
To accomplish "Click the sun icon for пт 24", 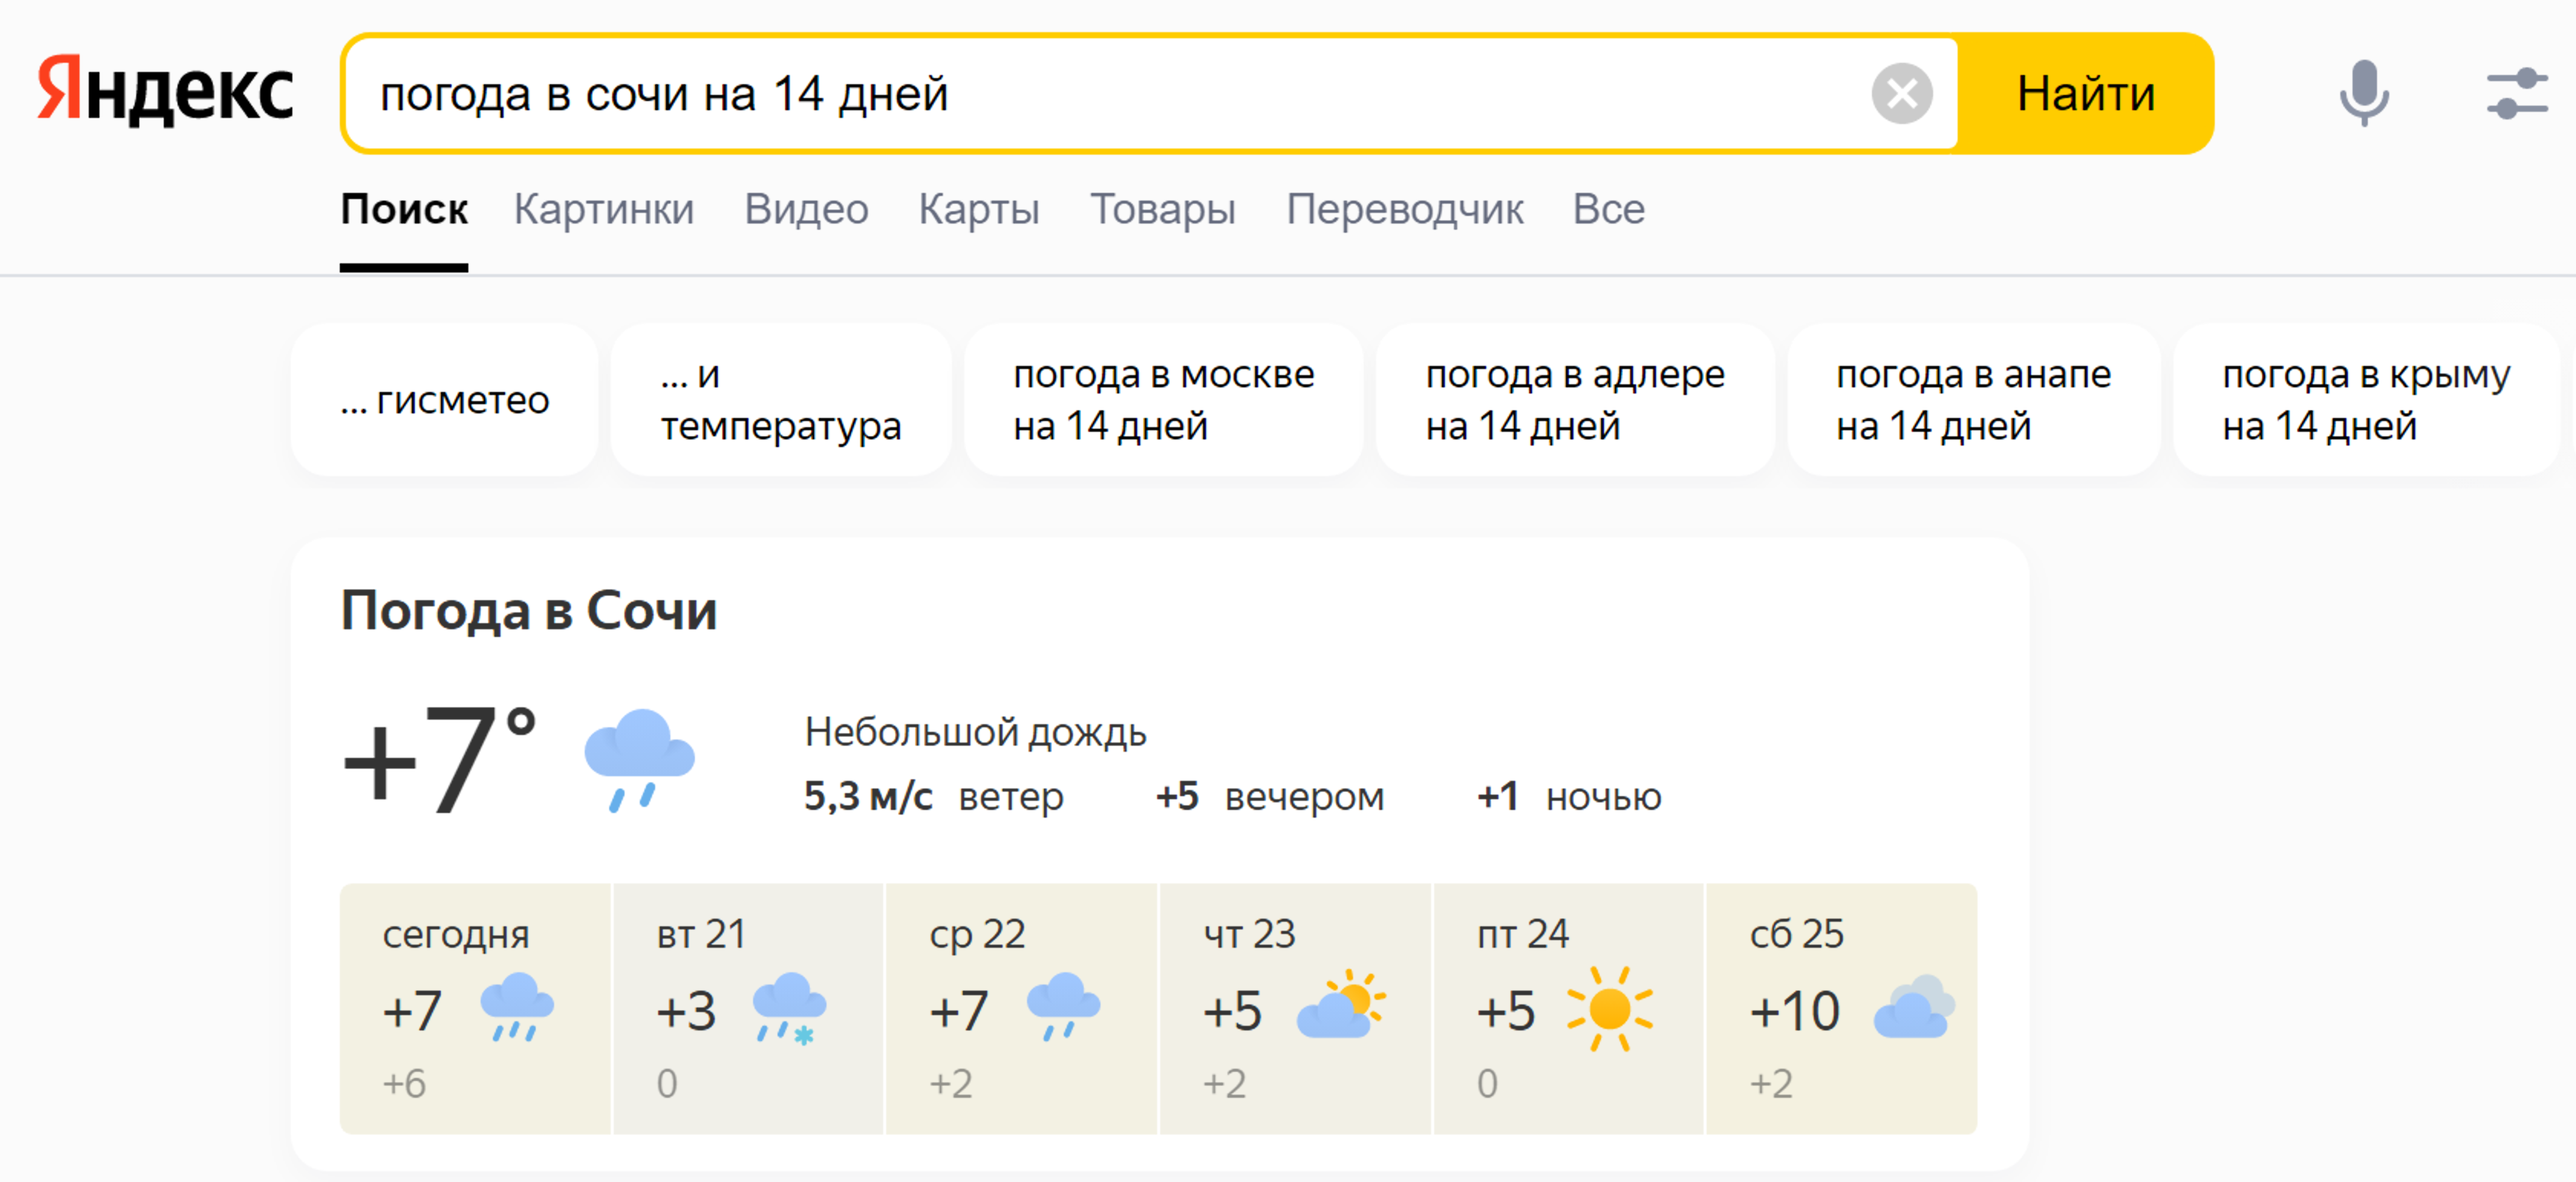I will [x=1609, y=1009].
